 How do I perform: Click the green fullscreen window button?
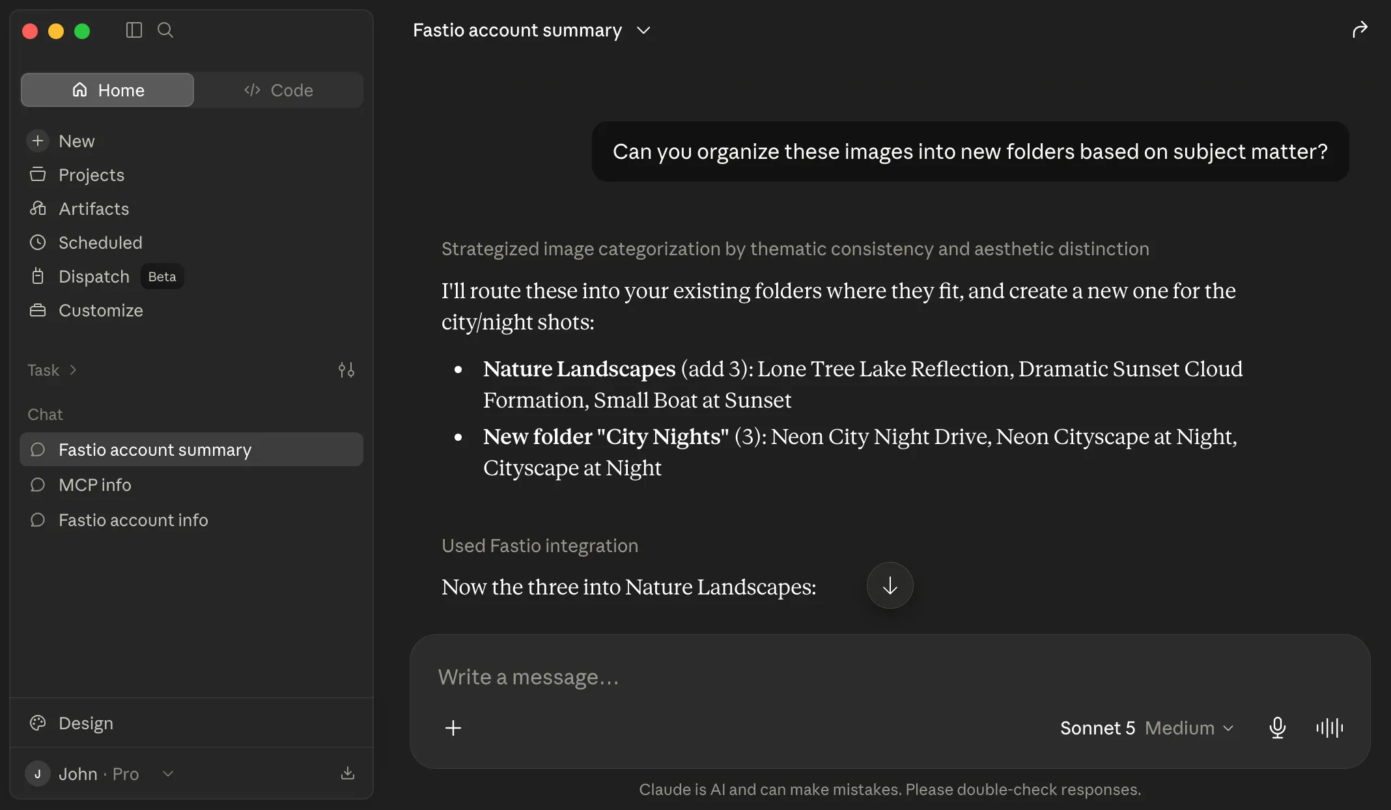[82, 31]
